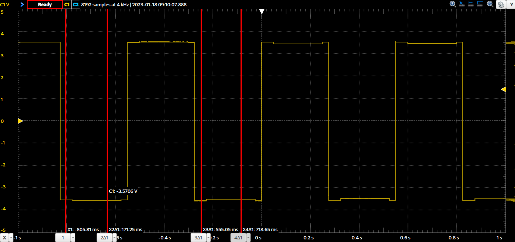515x242 pixels.
Task: Toggle channel C1 in the plot header
Action: [x=67, y=4]
